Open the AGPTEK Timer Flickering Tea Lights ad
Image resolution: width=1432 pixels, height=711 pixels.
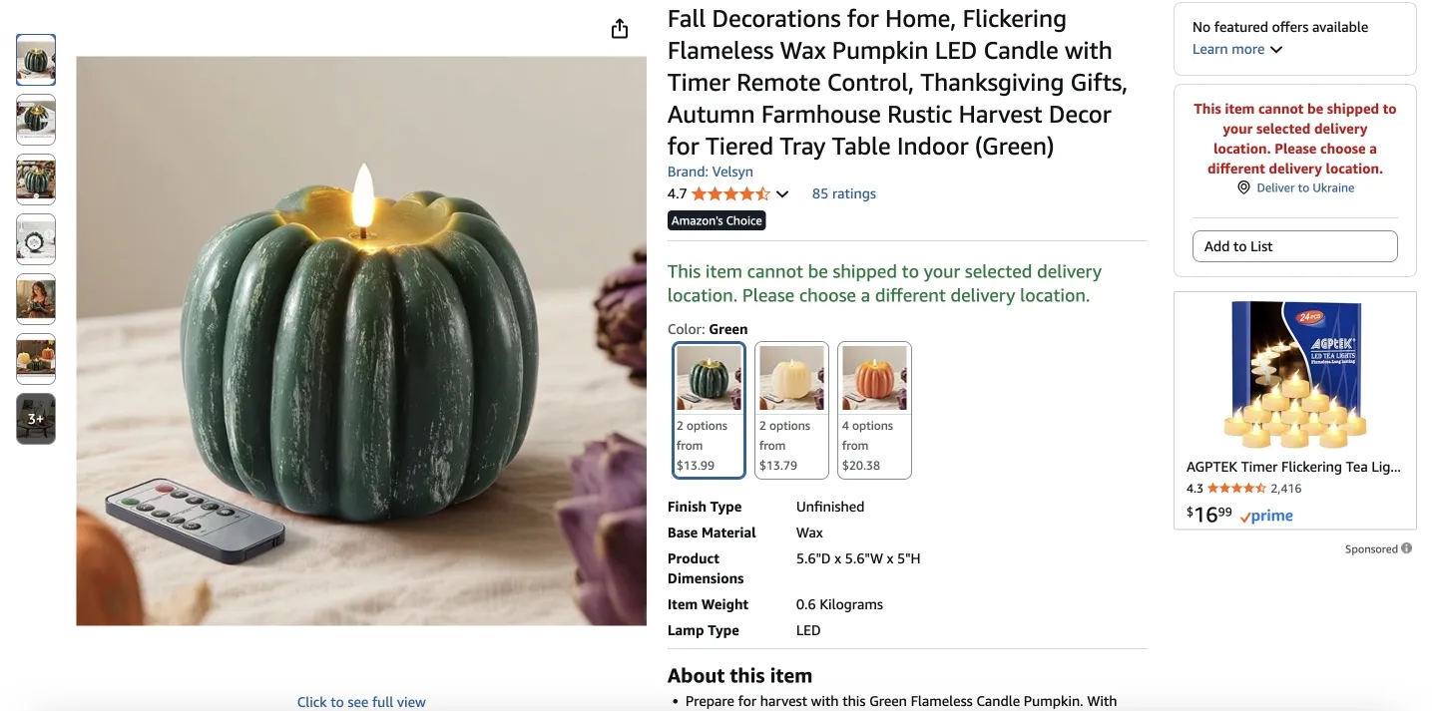click(x=1293, y=467)
